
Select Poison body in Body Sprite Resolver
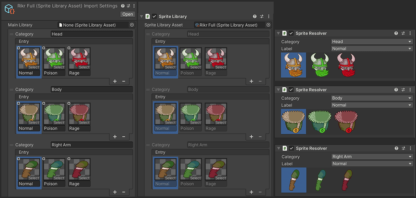320,121
